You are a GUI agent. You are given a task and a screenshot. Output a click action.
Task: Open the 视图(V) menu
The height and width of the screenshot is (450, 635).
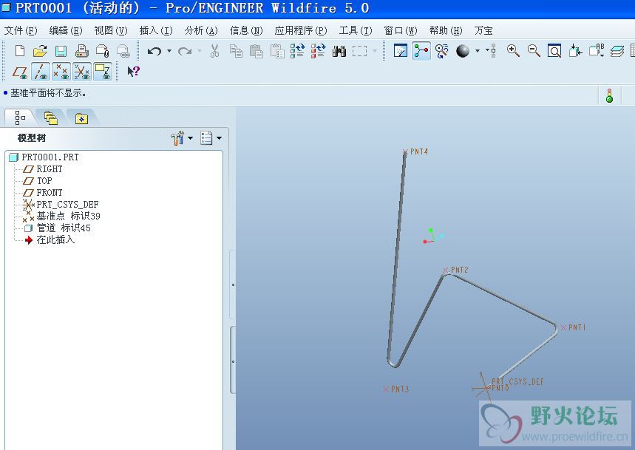[111, 30]
